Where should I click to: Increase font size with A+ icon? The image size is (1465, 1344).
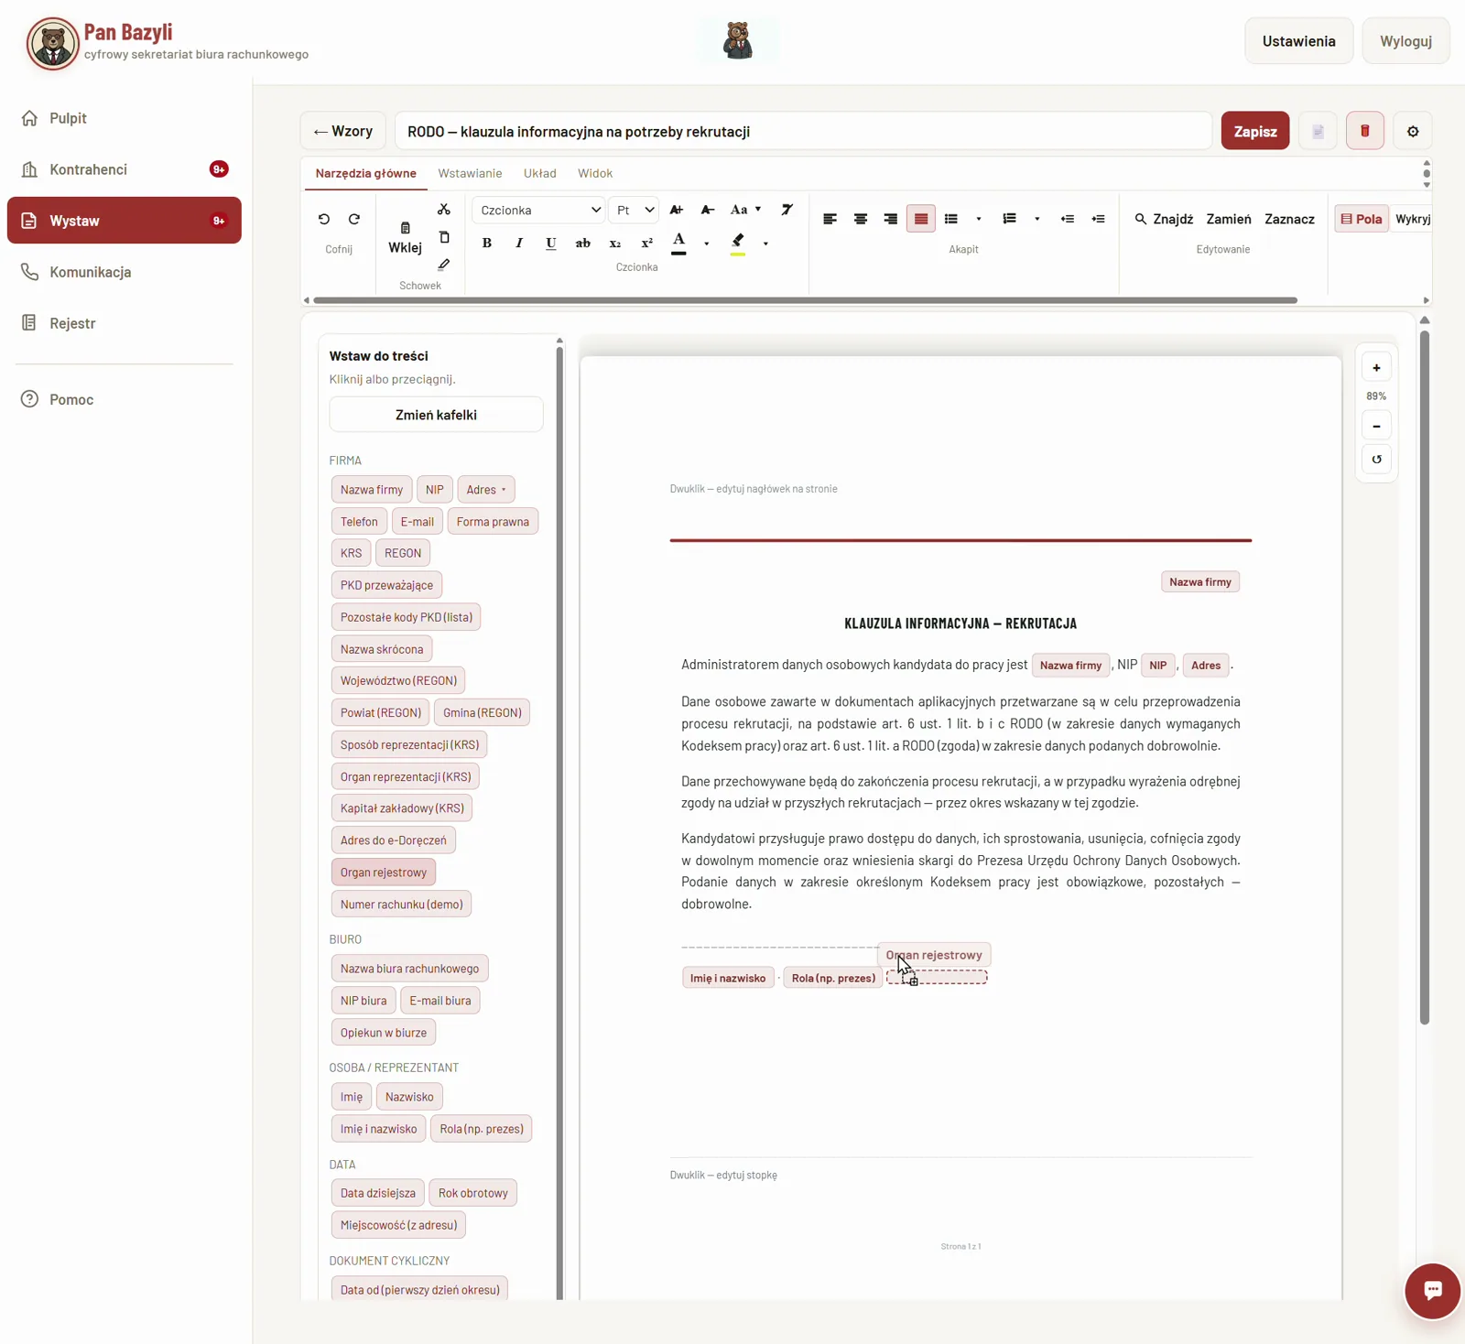pyautogui.click(x=677, y=210)
